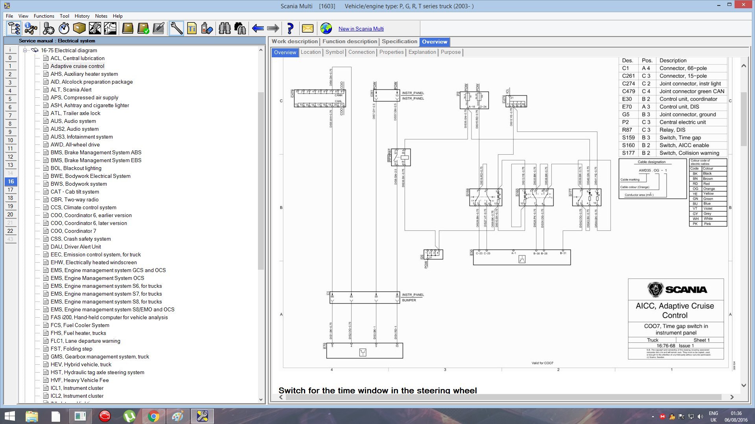Click the 'i' info chapter button

11,49
